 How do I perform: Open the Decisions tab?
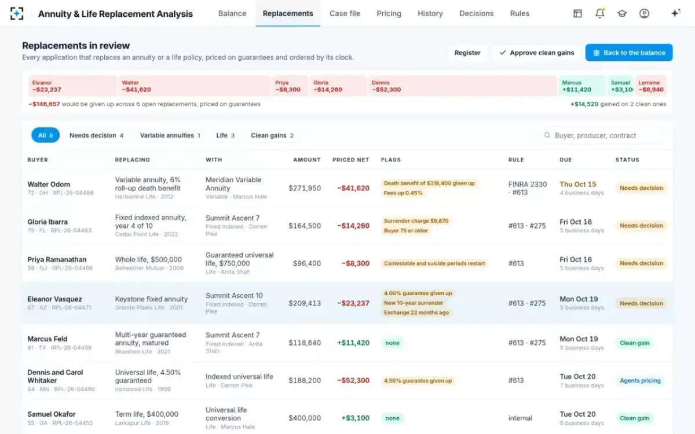click(x=477, y=13)
